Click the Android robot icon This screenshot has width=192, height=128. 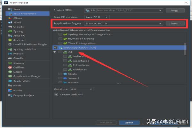click(x=10, y=40)
